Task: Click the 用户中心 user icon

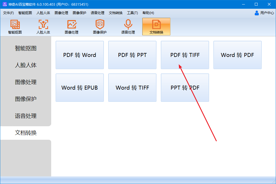Action: point(257,13)
